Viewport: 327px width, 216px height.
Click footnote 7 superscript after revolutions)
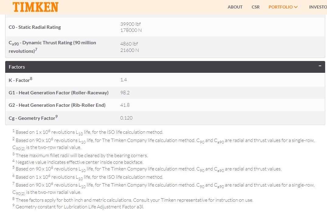pyautogui.click(x=36, y=49)
